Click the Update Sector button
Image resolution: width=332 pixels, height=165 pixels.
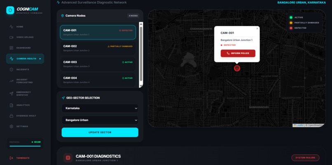[100, 132]
